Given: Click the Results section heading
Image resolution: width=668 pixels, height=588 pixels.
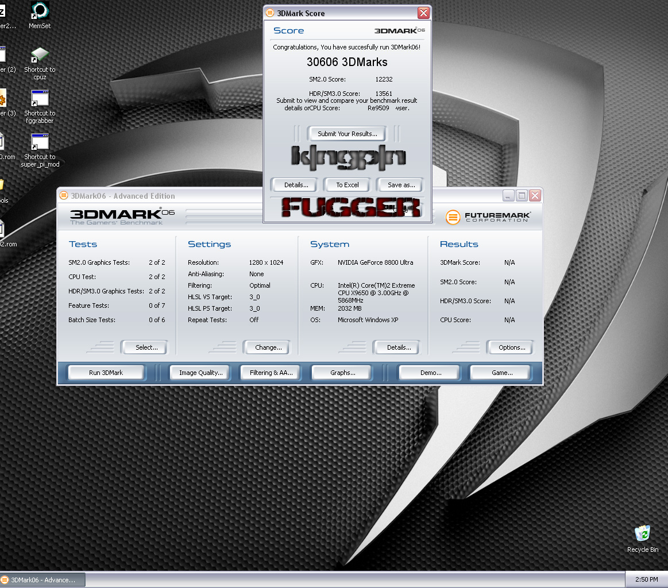Looking at the screenshot, I should click(x=459, y=244).
